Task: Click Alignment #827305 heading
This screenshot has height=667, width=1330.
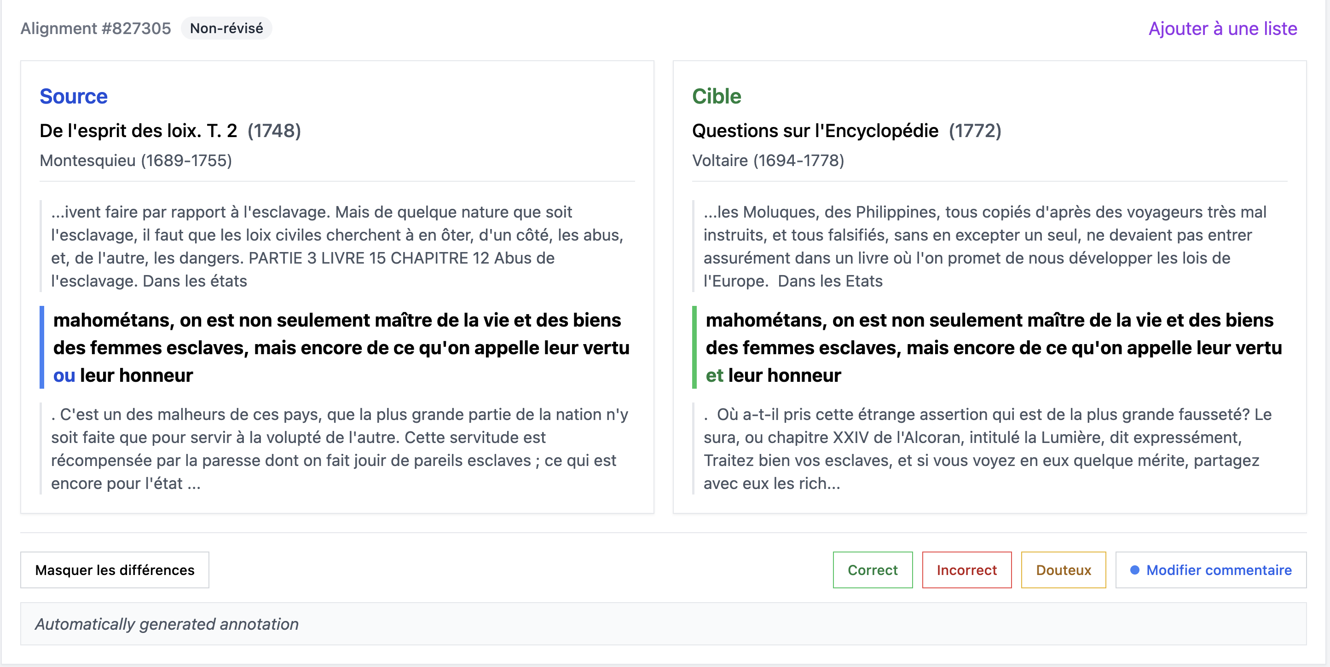Action: [x=96, y=29]
